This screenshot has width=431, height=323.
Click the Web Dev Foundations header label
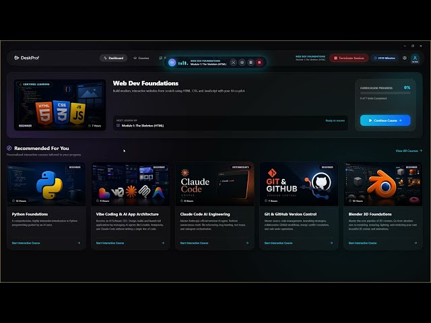coord(310,57)
